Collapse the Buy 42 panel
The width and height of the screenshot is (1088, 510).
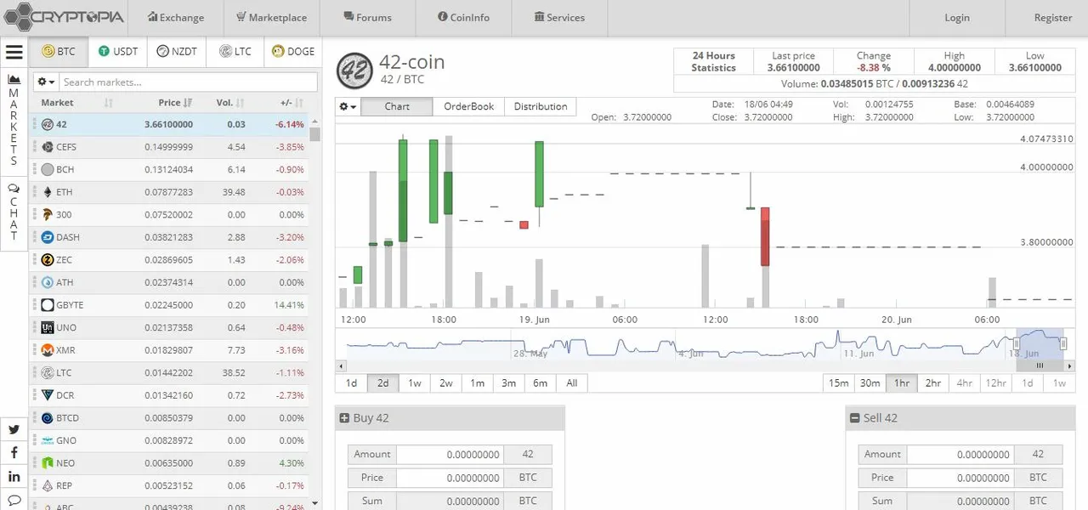point(344,418)
